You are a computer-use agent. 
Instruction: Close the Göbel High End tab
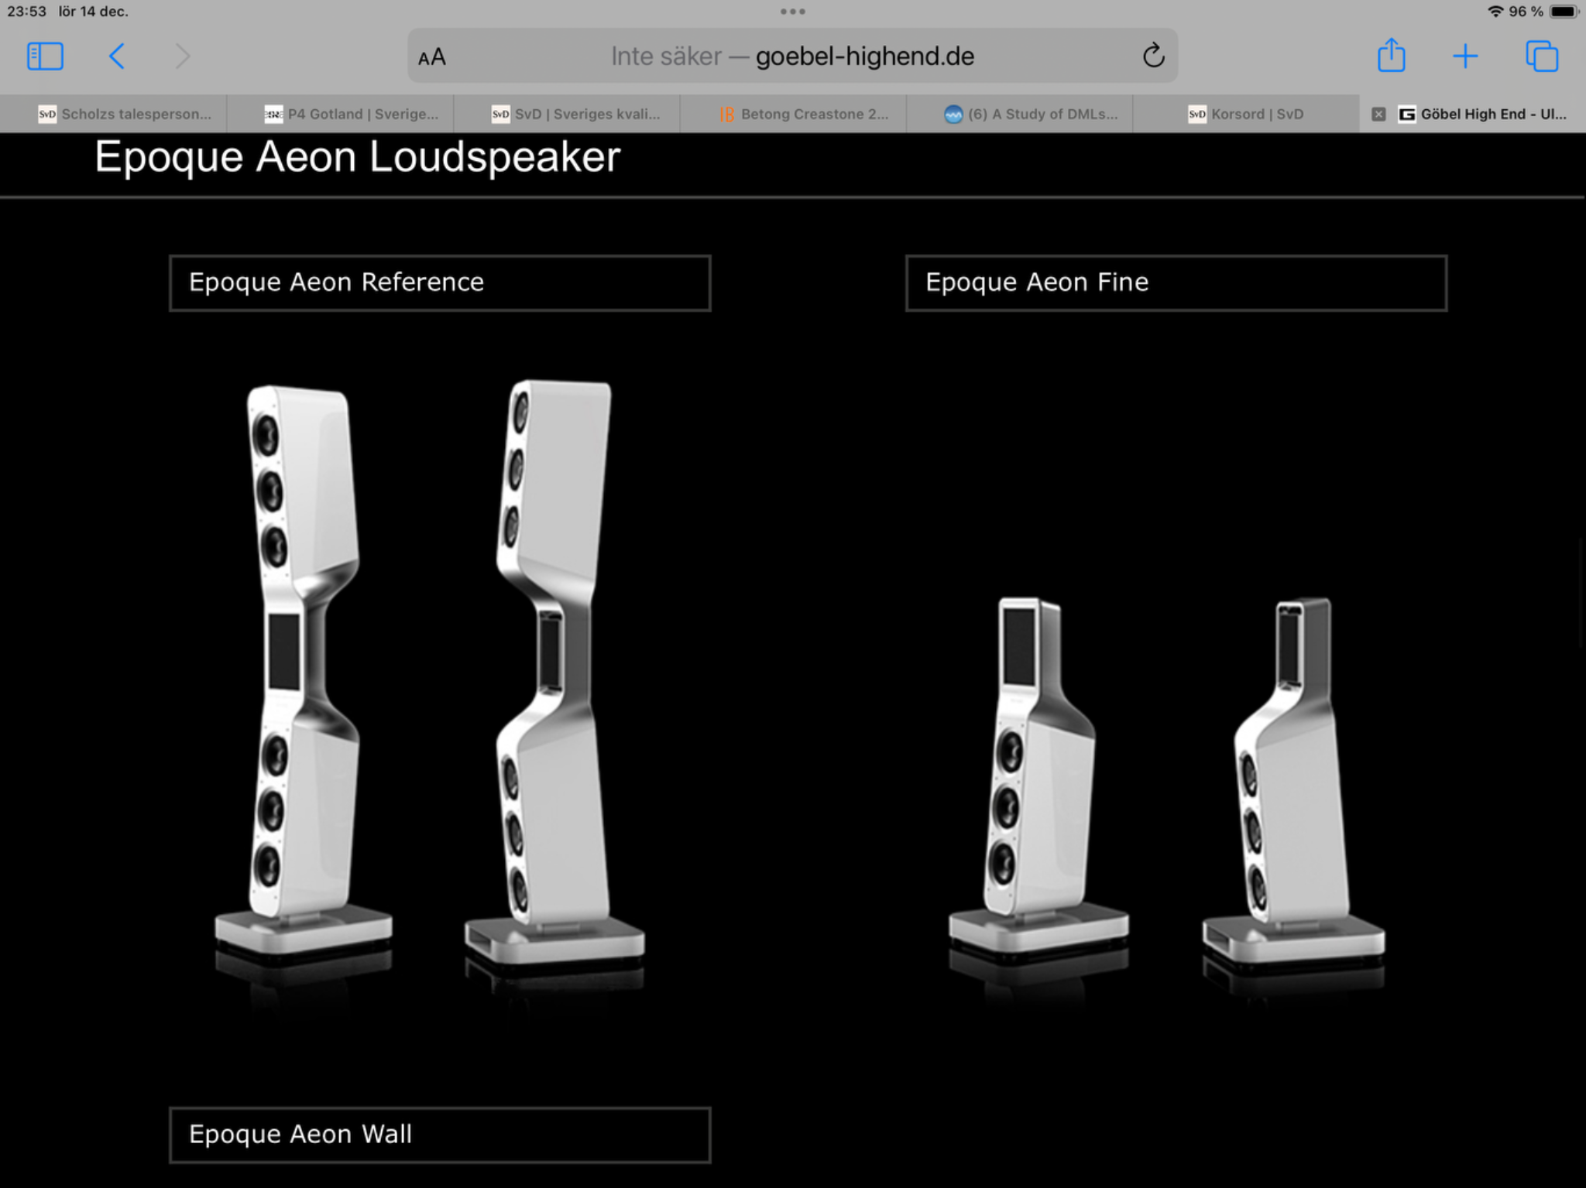click(1378, 115)
